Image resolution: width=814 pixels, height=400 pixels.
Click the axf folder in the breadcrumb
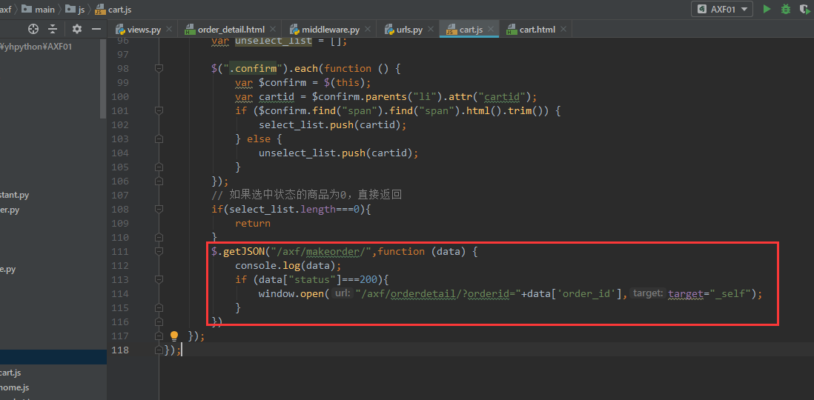[6, 10]
